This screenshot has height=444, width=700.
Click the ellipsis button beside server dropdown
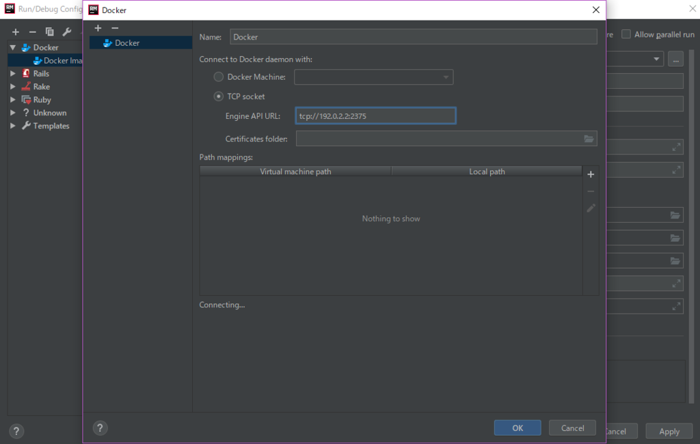coord(675,59)
